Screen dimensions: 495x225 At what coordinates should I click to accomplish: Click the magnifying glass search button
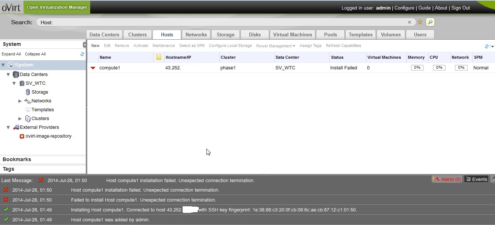tap(430, 22)
